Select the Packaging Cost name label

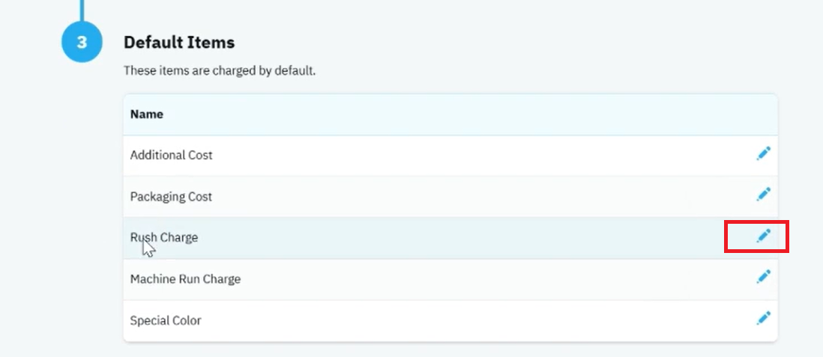pyautogui.click(x=171, y=197)
